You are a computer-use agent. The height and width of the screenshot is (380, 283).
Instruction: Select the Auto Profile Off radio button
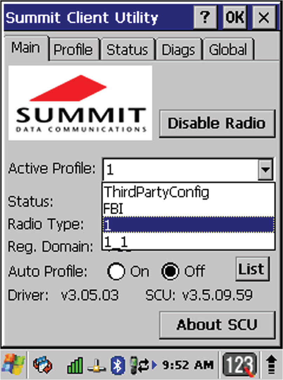pyautogui.click(x=171, y=271)
